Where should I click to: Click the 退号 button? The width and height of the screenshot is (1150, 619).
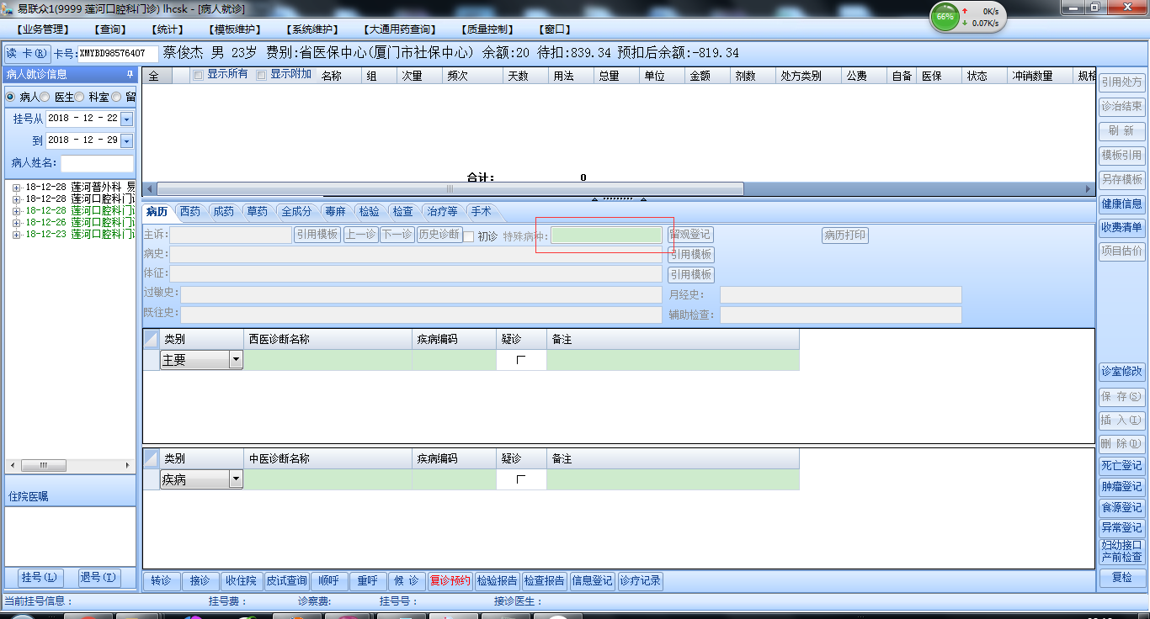point(98,578)
